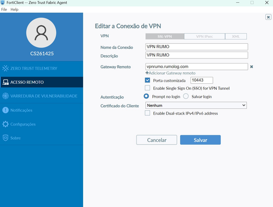Click the Cancelar button
This screenshot has height=207, width=273.
[x=157, y=140]
